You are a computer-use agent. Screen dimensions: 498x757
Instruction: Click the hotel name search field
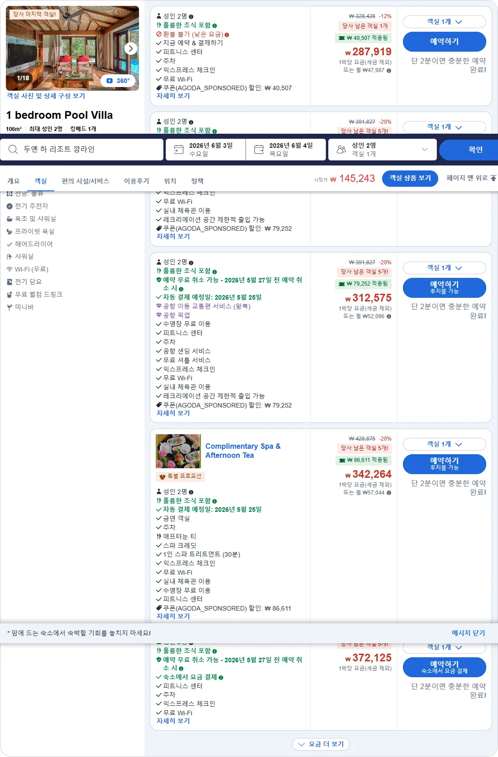click(81, 150)
